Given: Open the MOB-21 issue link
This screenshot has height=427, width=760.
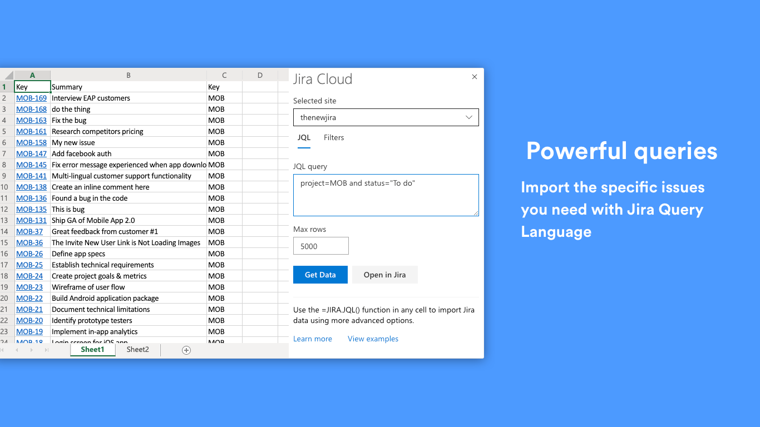Looking at the screenshot, I should coord(29,309).
